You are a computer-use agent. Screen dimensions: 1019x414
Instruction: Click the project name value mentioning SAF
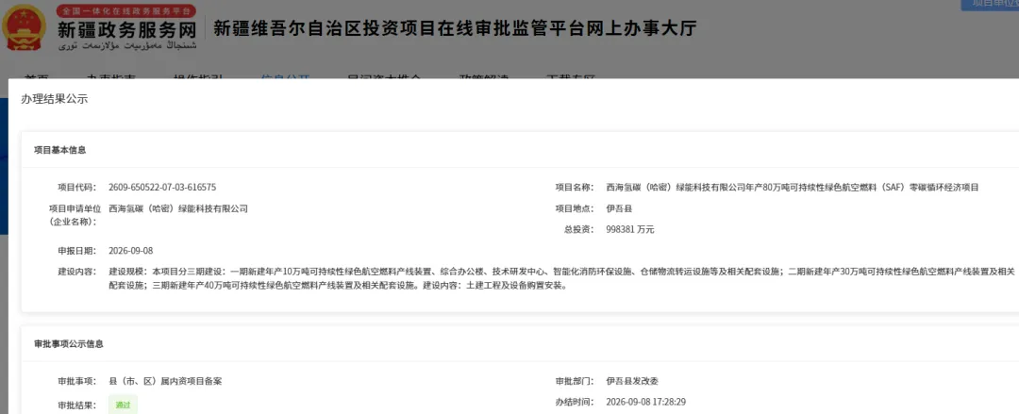792,187
